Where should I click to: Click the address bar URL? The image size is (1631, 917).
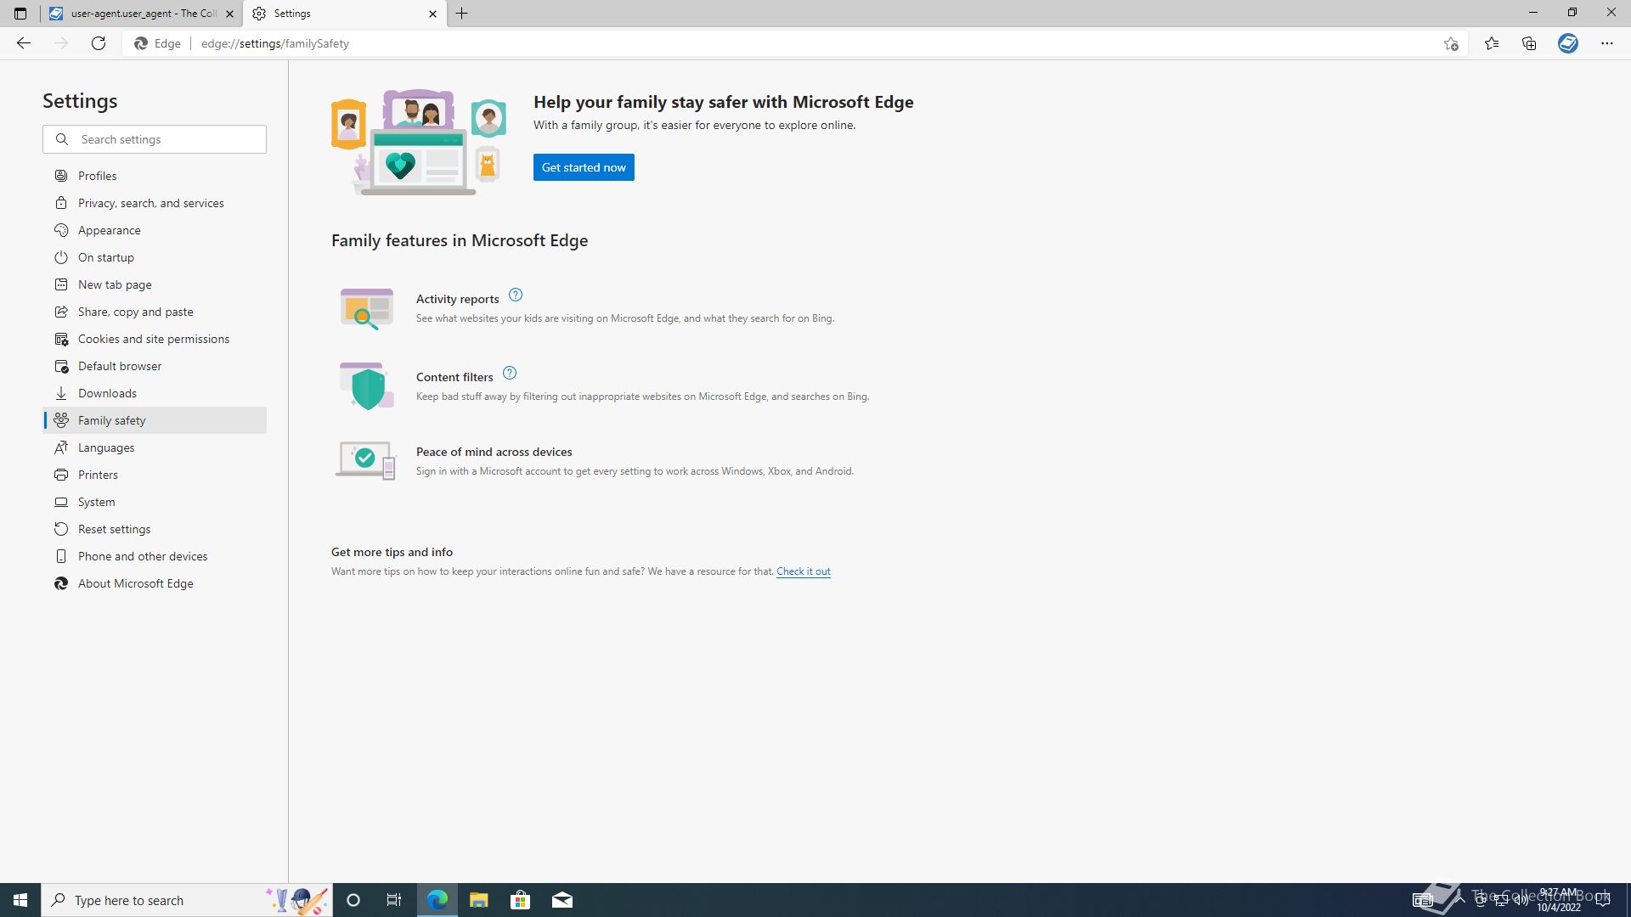[275, 43]
